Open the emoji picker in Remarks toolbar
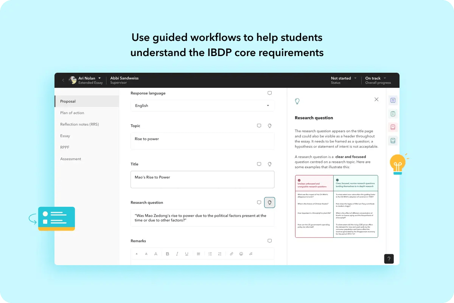This screenshot has width=454, height=303. (241, 254)
